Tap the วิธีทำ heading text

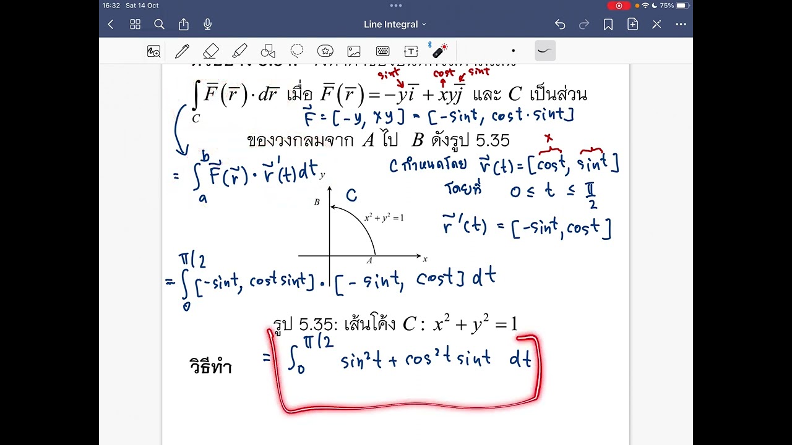click(210, 367)
